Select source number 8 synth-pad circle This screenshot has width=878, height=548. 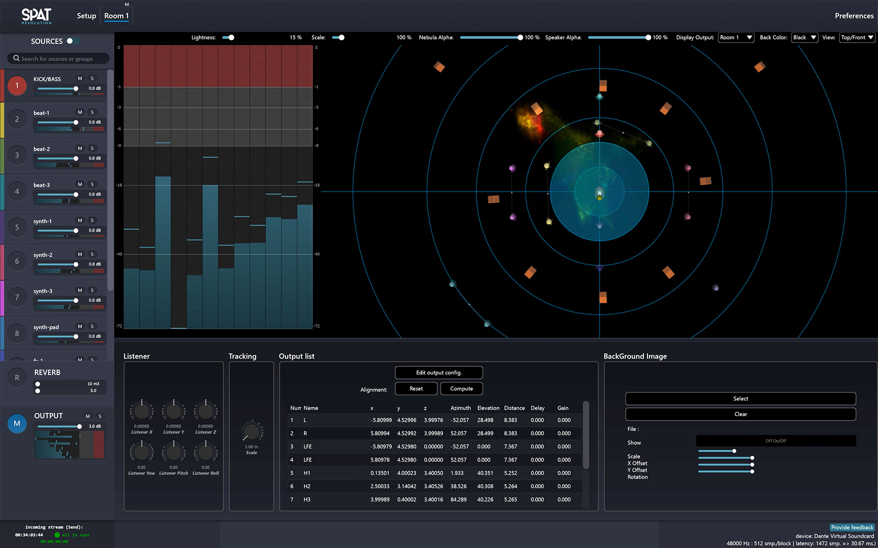[x=17, y=333]
